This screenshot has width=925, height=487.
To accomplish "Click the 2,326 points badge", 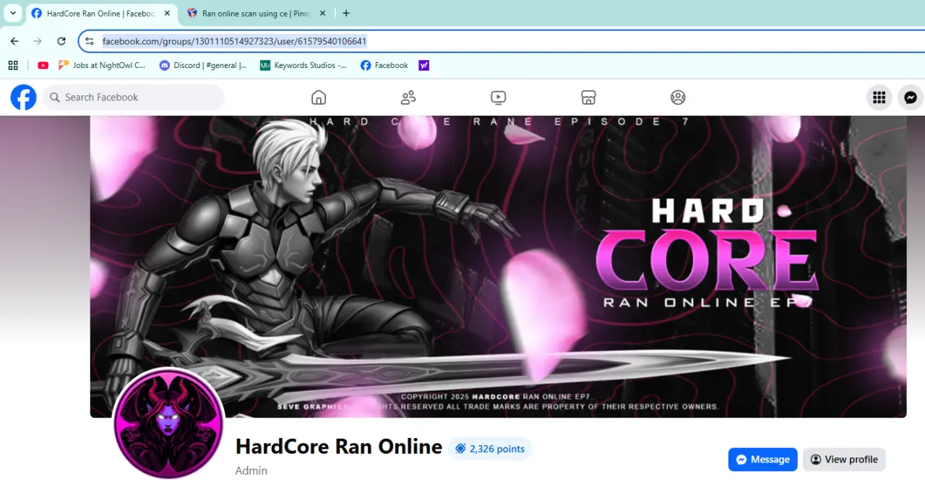I will [490, 449].
